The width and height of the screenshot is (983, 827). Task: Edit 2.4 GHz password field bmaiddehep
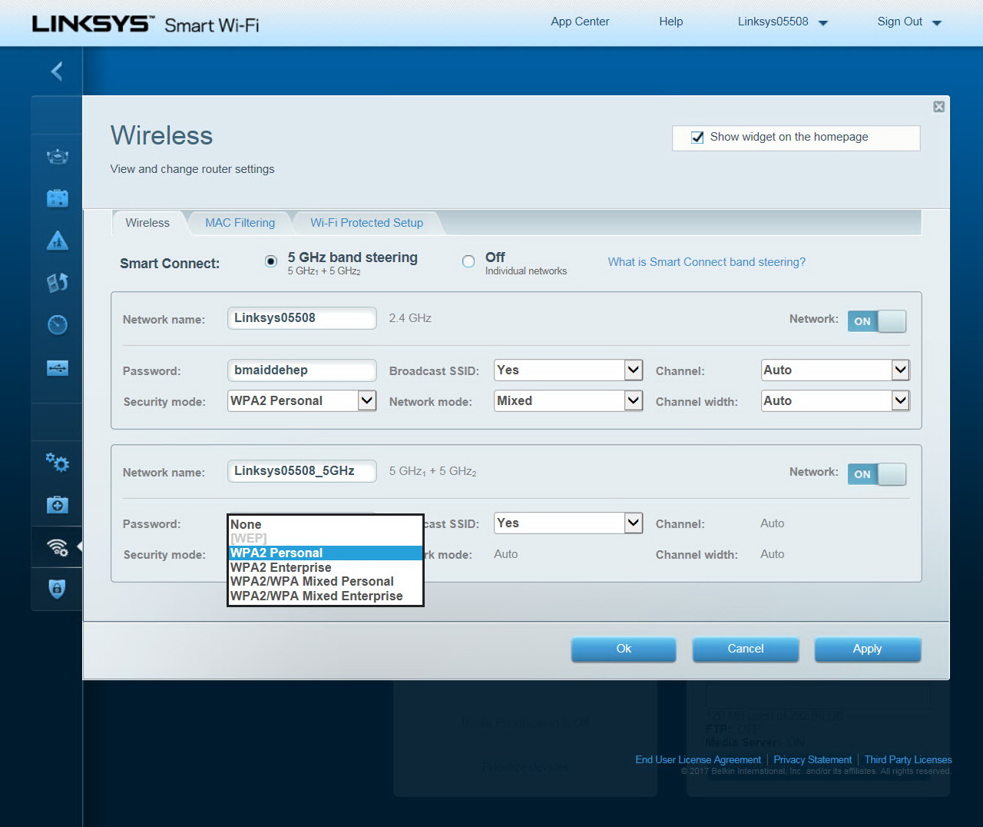tap(302, 370)
